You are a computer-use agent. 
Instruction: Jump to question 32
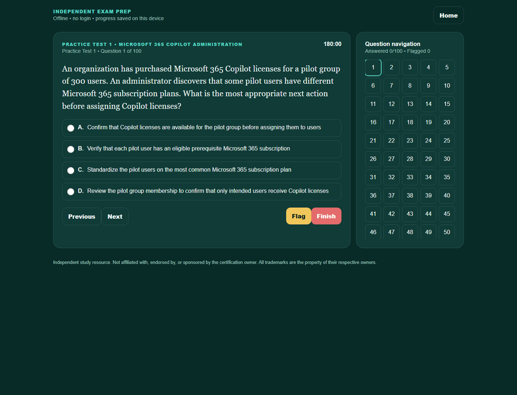coord(391,177)
